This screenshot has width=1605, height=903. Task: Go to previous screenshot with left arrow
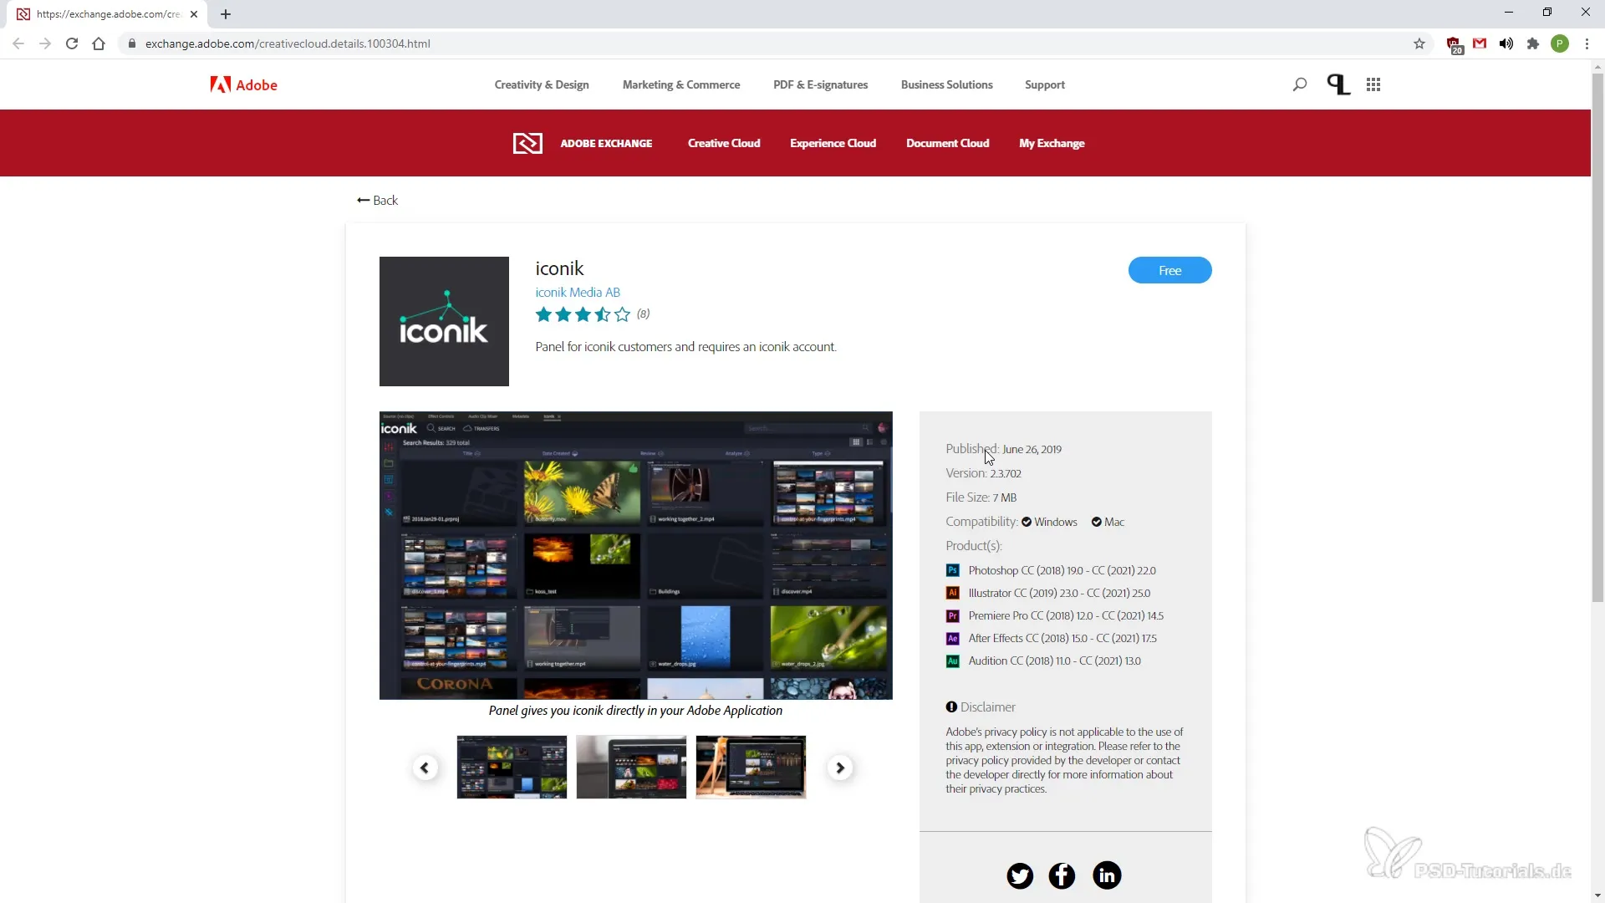pos(425,768)
